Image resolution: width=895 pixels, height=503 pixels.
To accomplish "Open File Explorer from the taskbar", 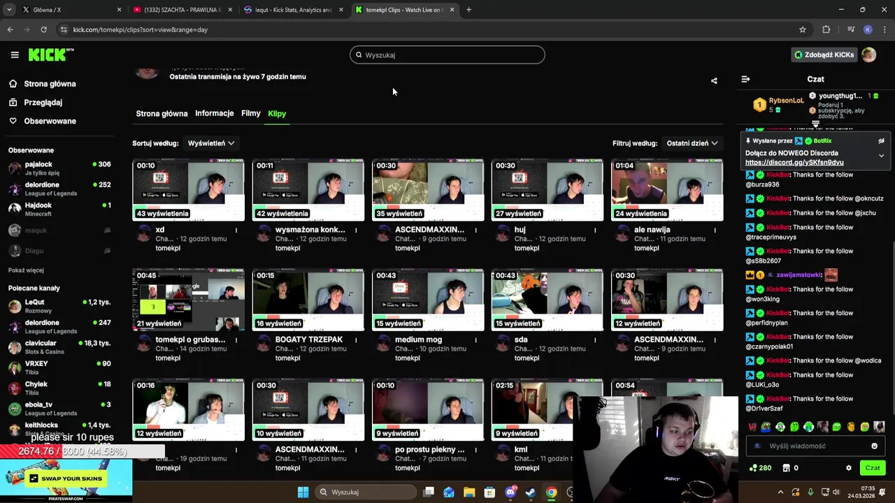I will 469,492.
